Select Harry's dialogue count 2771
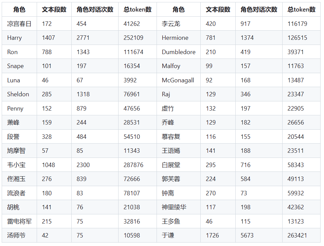Viewport: 324px width, 246px height. (83, 38)
